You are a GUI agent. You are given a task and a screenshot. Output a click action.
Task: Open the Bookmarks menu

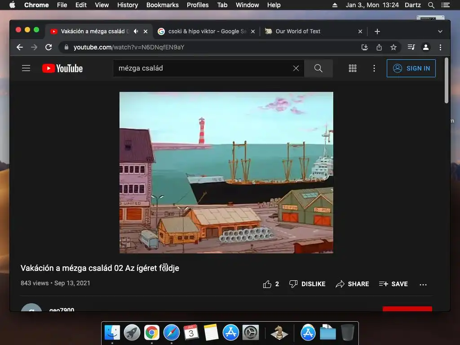coord(163,5)
